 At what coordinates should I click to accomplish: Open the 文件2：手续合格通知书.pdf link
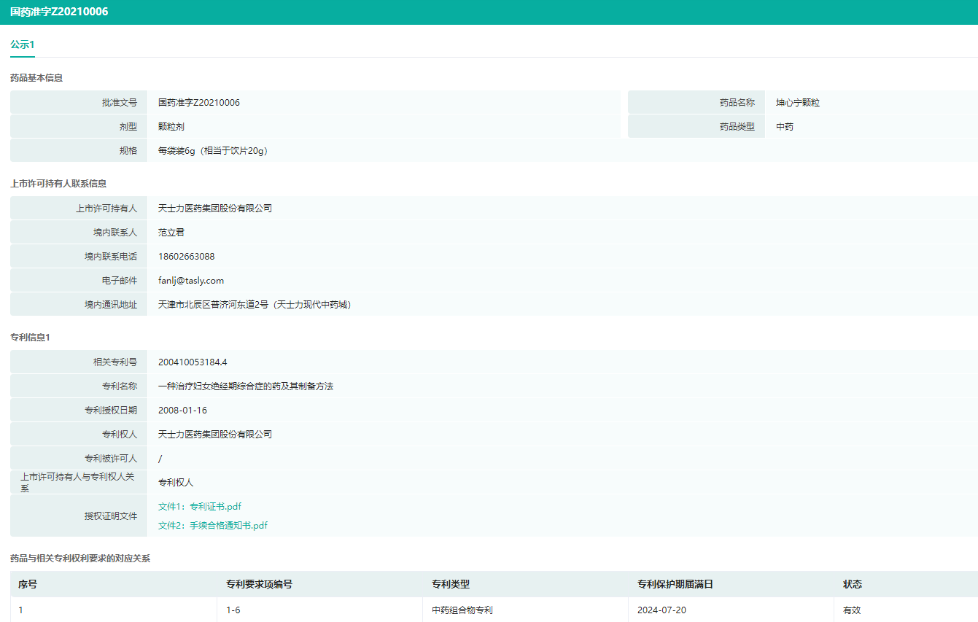(212, 525)
